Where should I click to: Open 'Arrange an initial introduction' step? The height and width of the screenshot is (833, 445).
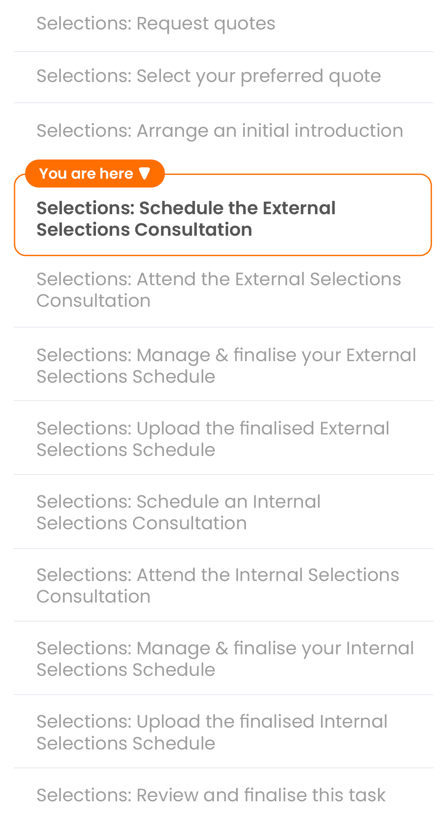[219, 131]
